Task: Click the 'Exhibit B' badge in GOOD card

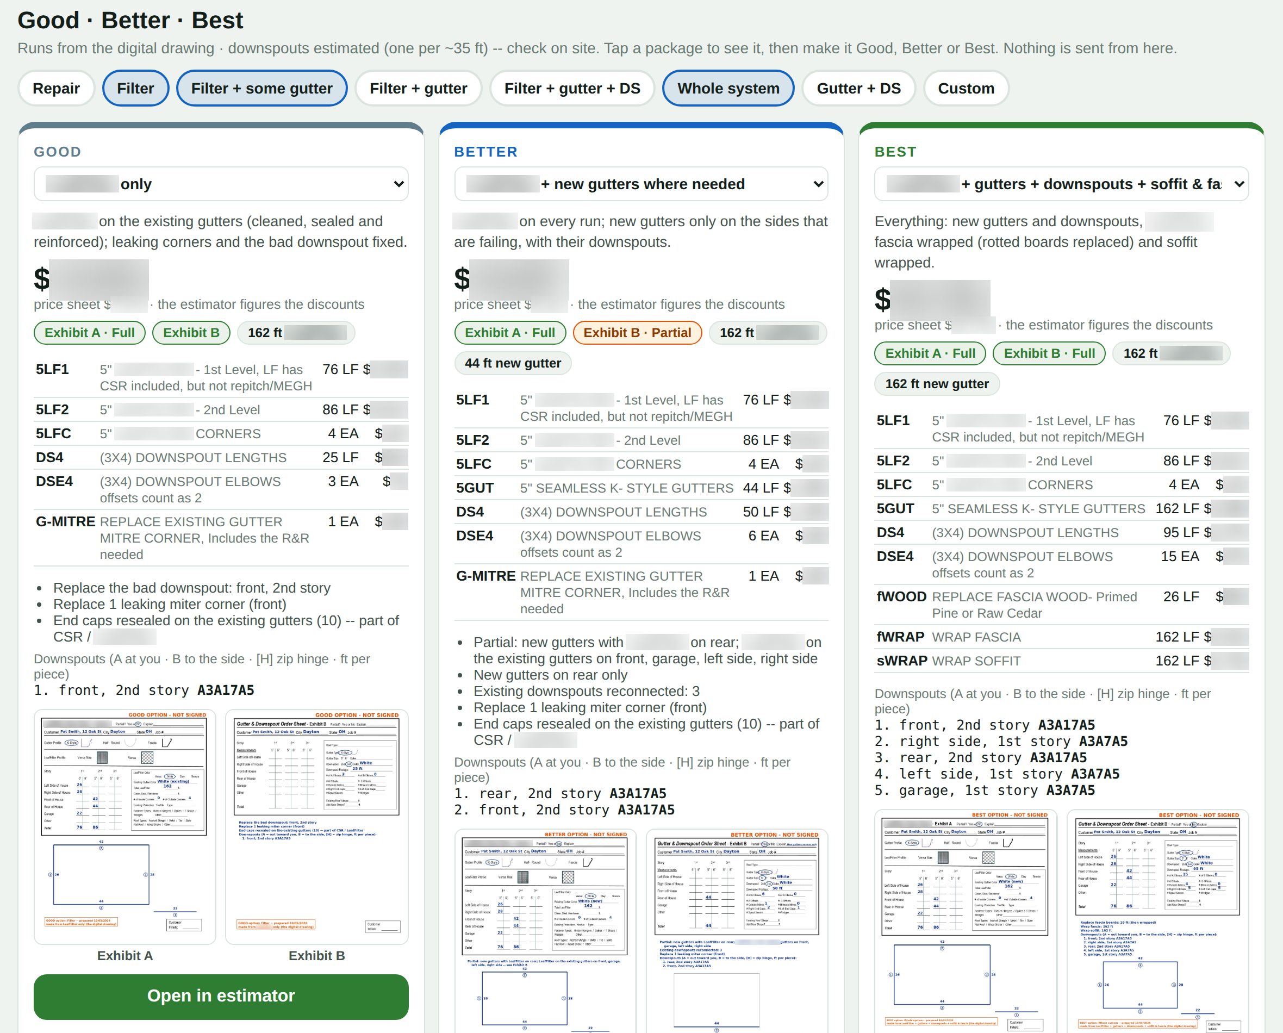Action: pyautogui.click(x=191, y=333)
